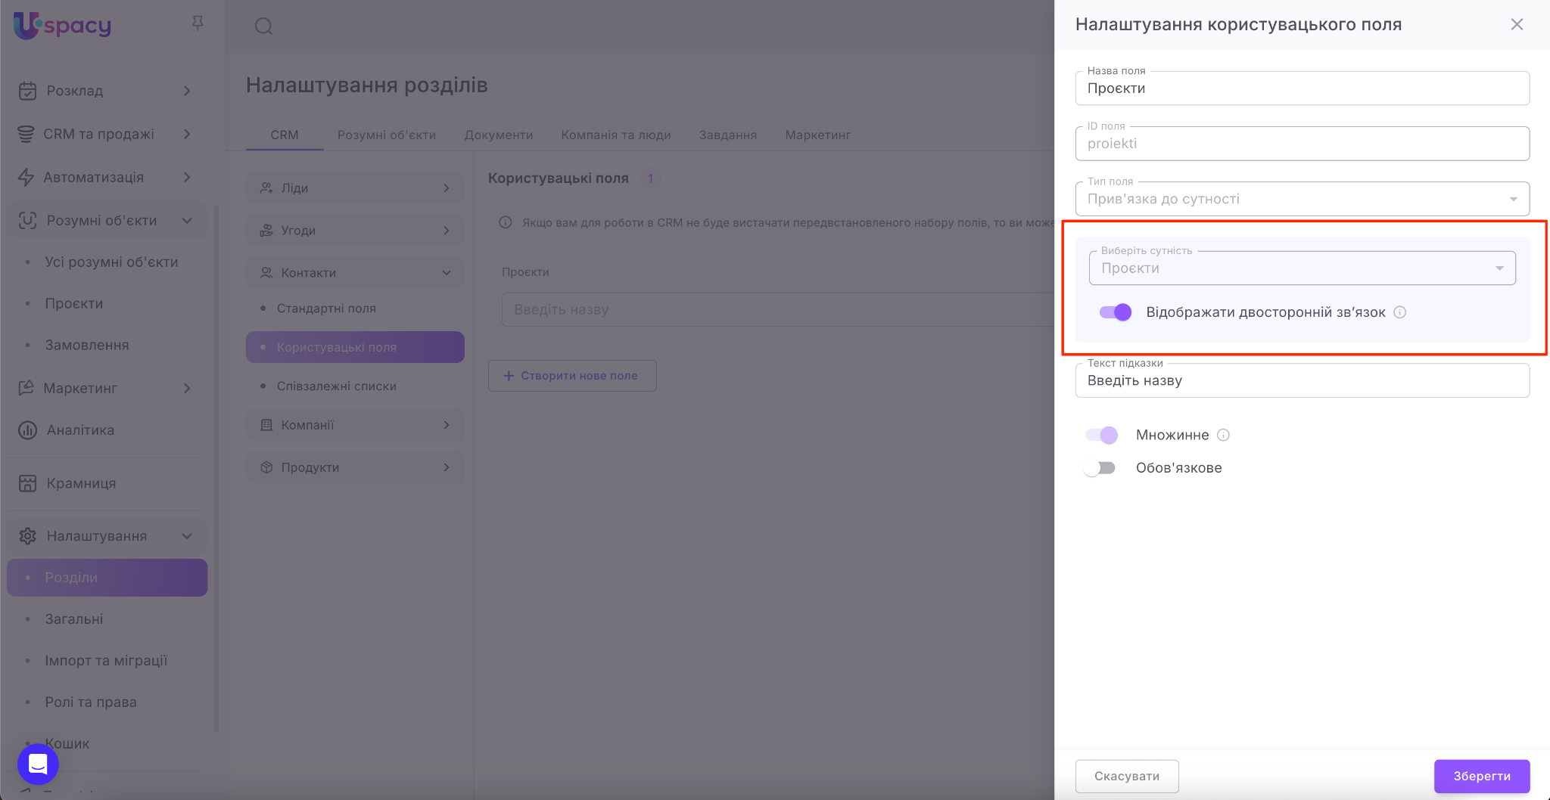Click the Аналітика chart icon
1550x800 pixels.
27,430
